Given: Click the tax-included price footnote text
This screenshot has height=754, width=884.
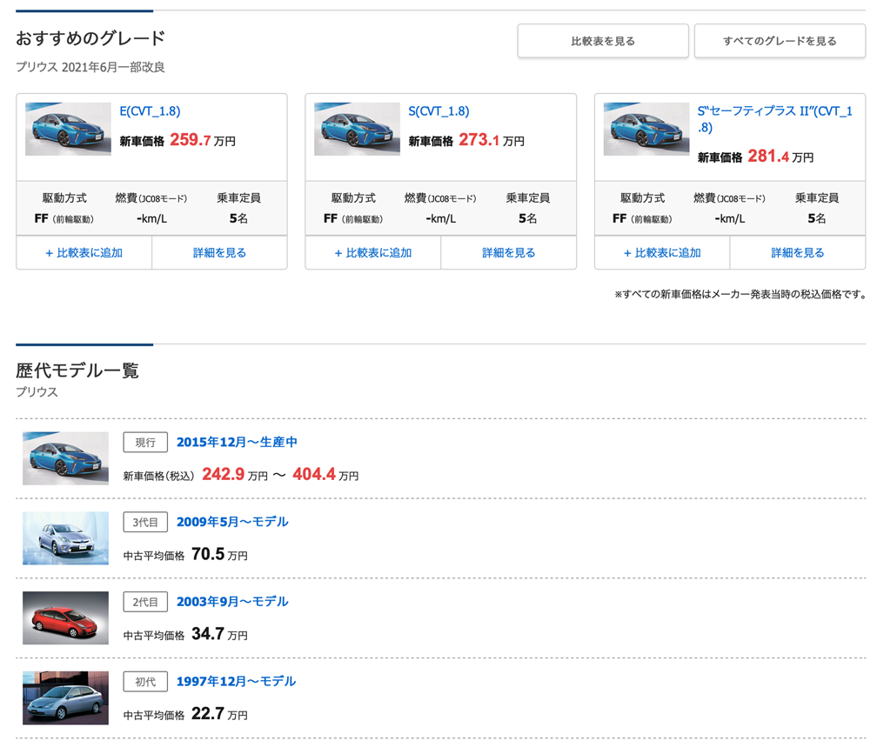Looking at the screenshot, I should [x=740, y=294].
